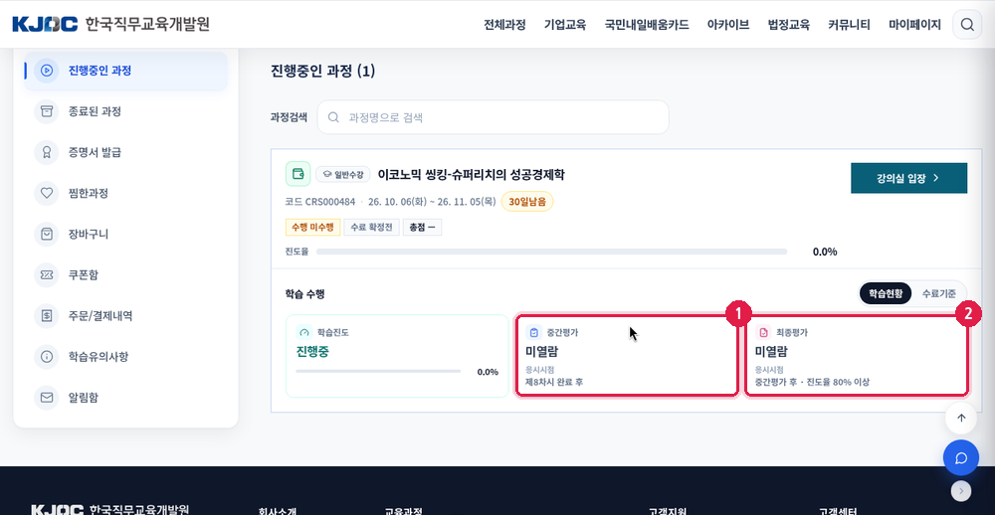The height and width of the screenshot is (515, 995).
Task: Click the heart icon beside 찜한과정
Action: point(47,193)
